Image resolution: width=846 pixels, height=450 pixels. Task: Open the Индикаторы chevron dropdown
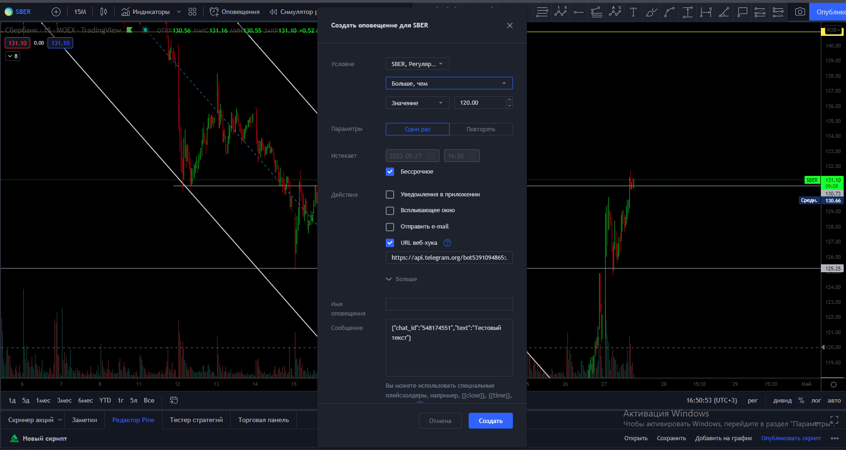pos(179,12)
